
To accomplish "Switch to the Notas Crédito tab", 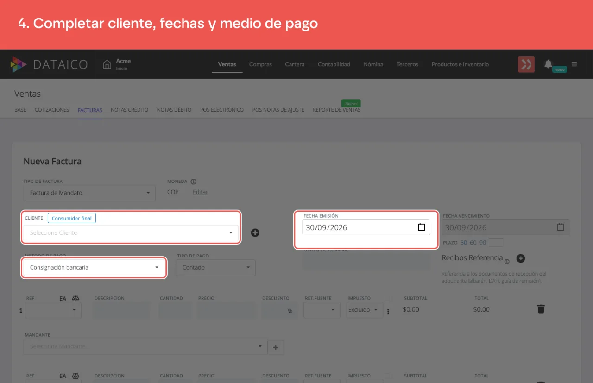I will (130, 110).
